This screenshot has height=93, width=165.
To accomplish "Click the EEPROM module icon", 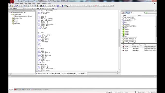I will coord(124,24).
